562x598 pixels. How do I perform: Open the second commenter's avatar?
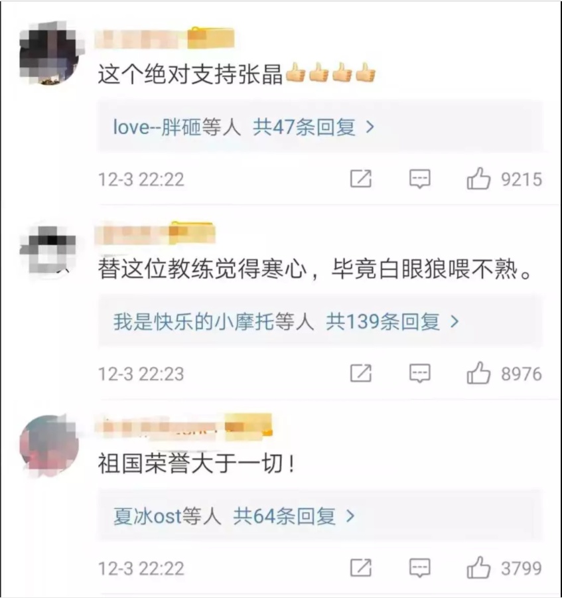pos(49,250)
